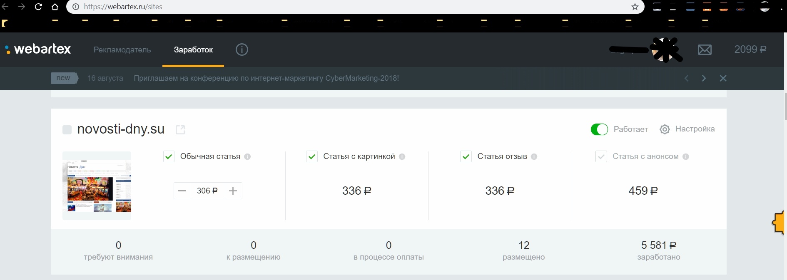Open novosti-dny.su in new window icon
This screenshot has width=787, height=280.
(x=180, y=130)
